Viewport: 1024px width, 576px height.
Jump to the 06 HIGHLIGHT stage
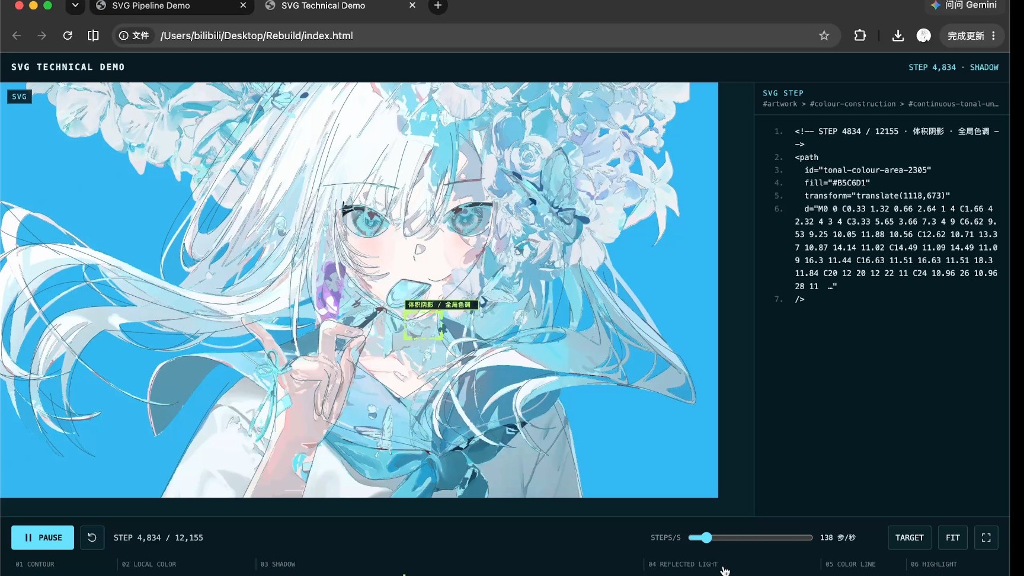pos(934,564)
